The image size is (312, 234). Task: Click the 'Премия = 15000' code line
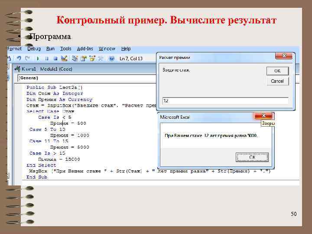(x=59, y=159)
